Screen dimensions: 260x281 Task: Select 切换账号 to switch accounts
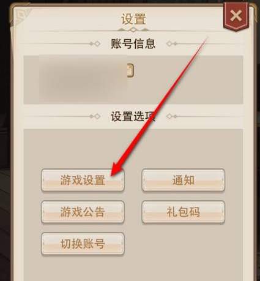click(x=83, y=244)
